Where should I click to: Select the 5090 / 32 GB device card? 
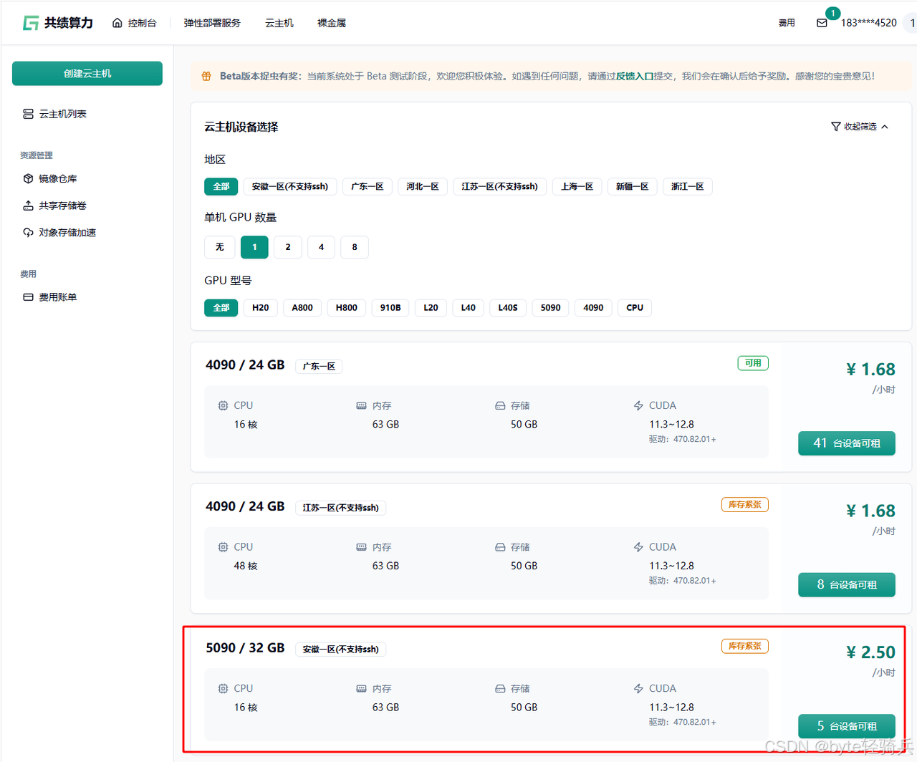[x=466, y=688]
